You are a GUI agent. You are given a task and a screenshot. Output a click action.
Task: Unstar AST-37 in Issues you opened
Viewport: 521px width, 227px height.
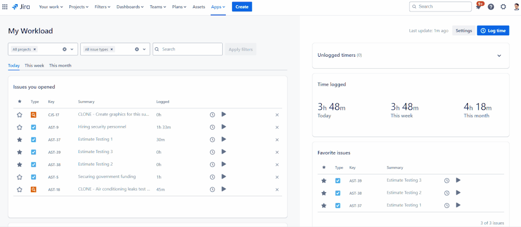pyautogui.click(x=20, y=140)
